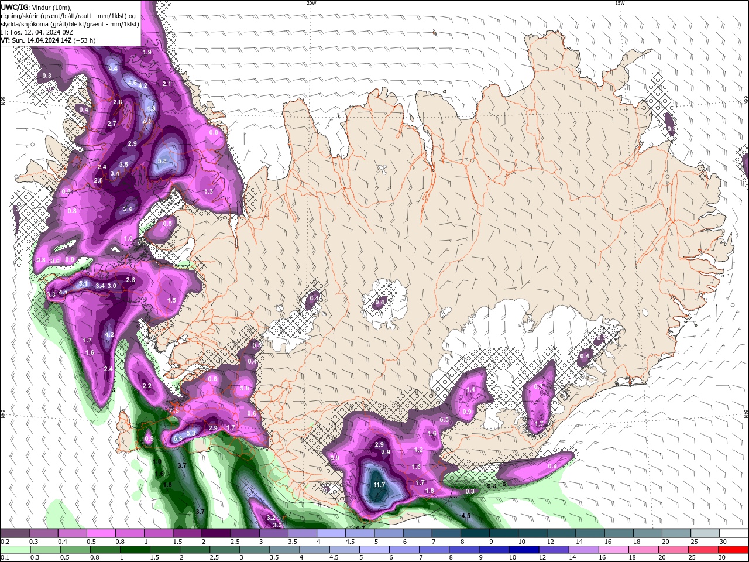
Task: Select the 3.2 value in the southern rain band
Action: pos(271,518)
